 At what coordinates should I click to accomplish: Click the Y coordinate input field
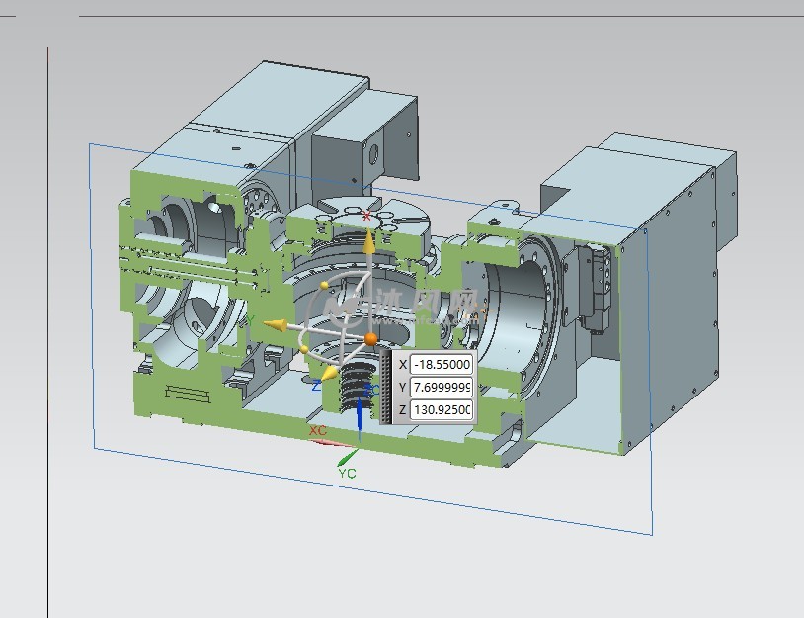[442, 387]
